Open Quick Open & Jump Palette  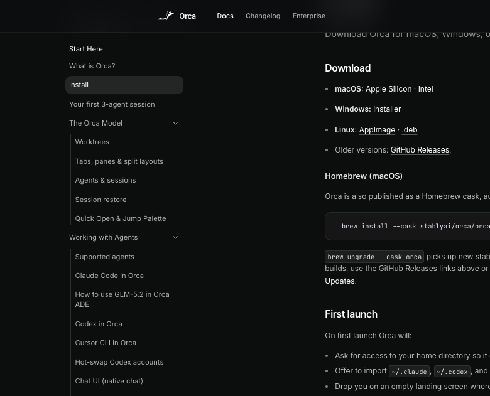click(121, 218)
